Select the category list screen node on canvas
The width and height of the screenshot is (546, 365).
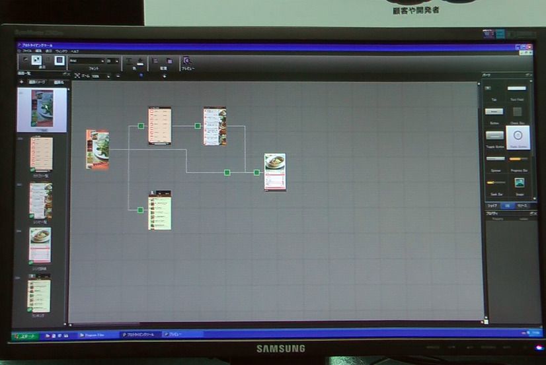160,125
